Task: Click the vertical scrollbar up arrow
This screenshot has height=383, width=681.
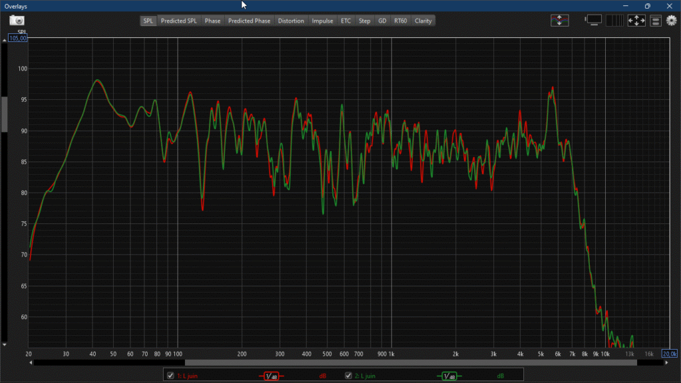Action: point(4,40)
